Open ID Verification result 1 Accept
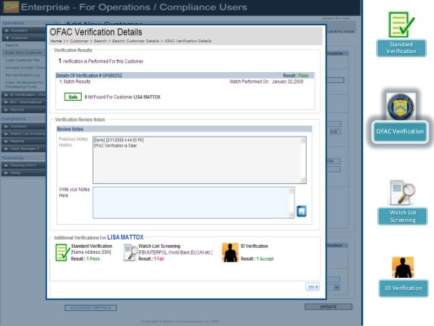The width and height of the screenshot is (434, 326). [265, 259]
